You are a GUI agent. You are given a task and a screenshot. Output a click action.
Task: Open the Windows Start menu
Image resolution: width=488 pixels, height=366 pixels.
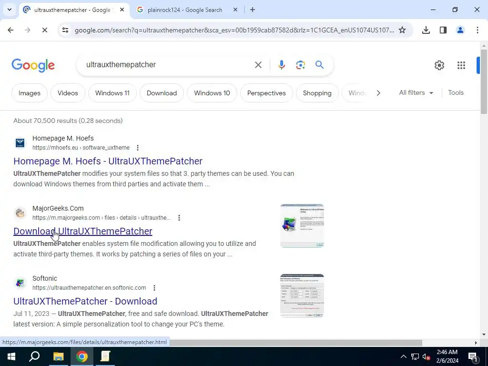click(11, 356)
